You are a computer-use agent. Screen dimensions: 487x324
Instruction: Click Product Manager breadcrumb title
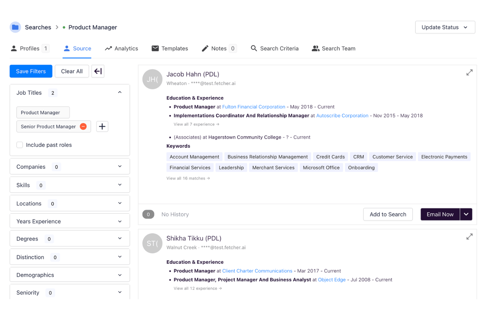click(93, 27)
